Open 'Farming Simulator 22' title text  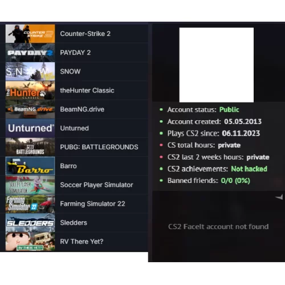click(93, 203)
